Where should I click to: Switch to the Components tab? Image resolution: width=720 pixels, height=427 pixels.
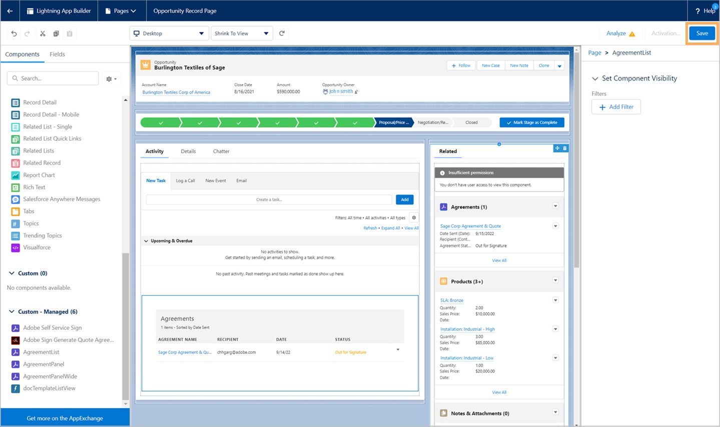coord(22,54)
